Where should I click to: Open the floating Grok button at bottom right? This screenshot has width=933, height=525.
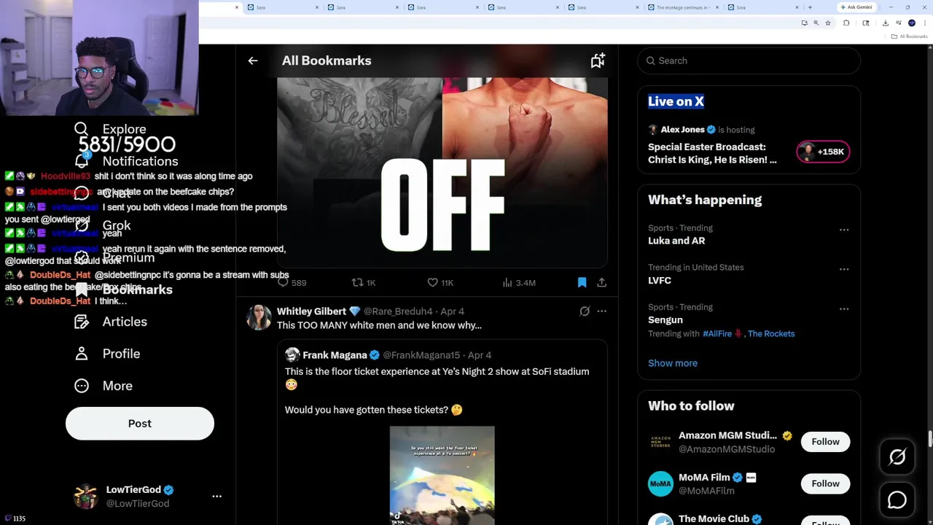click(897, 457)
